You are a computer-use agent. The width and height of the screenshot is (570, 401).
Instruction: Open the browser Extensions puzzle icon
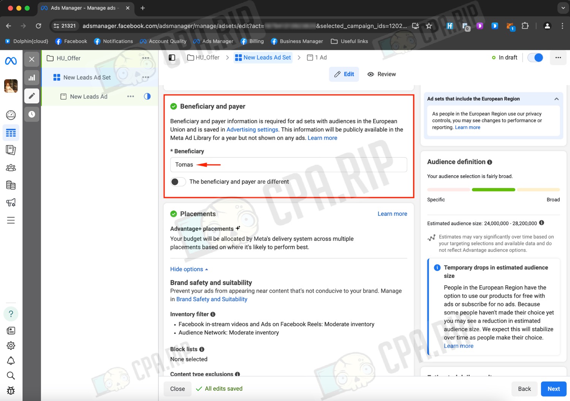pos(525,26)
